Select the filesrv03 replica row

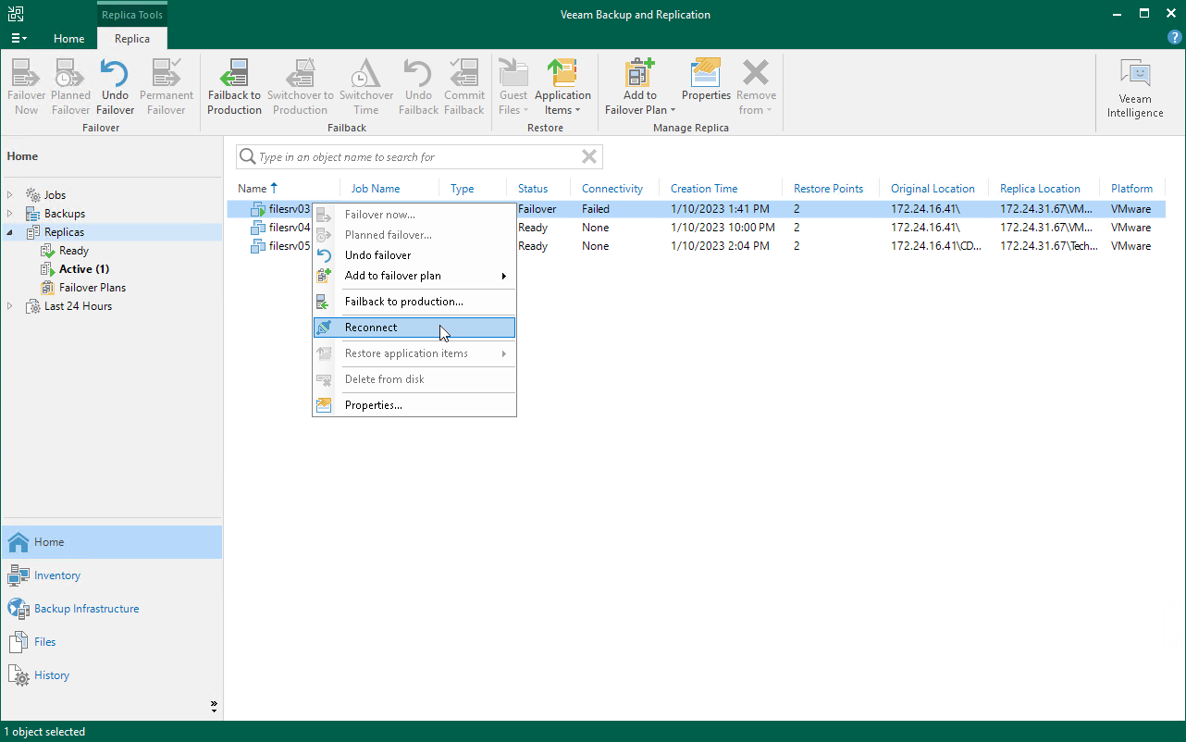click(697, 209)
